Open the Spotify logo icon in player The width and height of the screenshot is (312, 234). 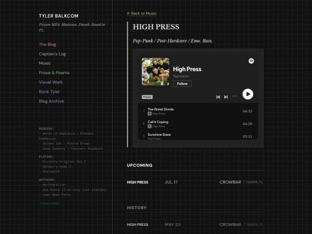pyautogui.click(x=251, y=61)
